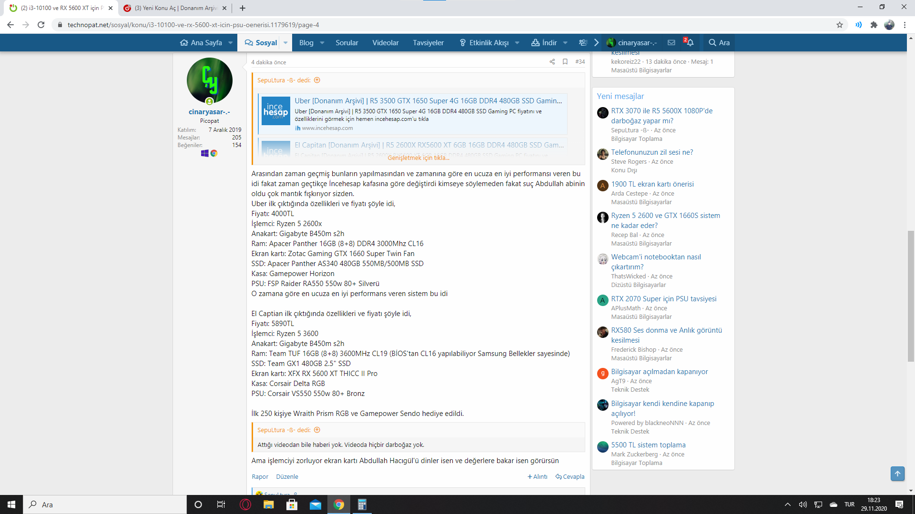915x514 pixels.
Task: Open the notifications bell icon
Action: 690,43
